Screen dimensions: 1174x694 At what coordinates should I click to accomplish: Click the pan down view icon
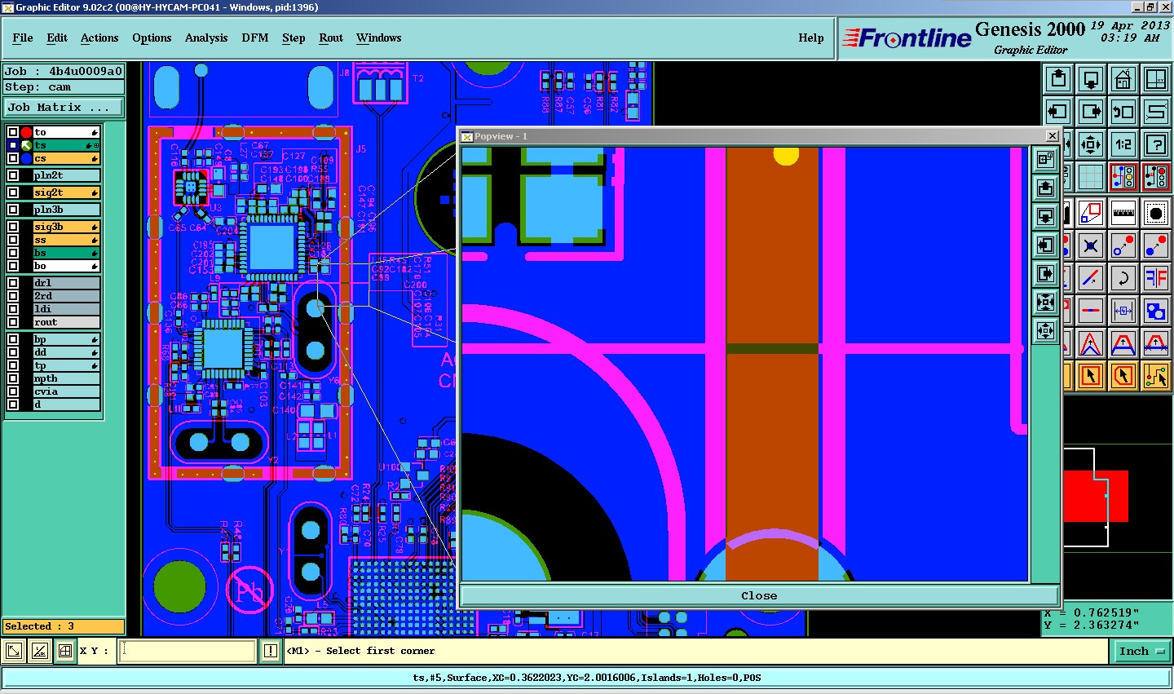click(1091, 79)
